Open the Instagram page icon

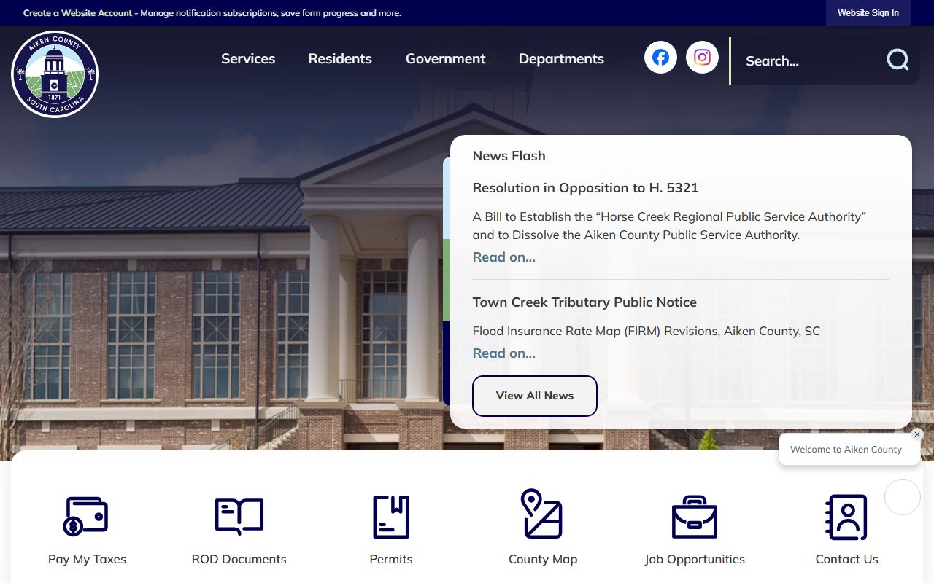click(x=702, y=57)
